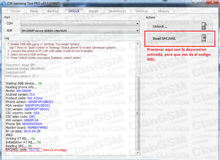Viewport: 220px width, 160px height.
Task: Switch to the Flash tab
Action: point(34,11)
